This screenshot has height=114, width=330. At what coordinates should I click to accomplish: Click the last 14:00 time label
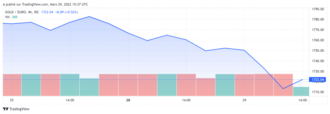[x=302, y=100]
